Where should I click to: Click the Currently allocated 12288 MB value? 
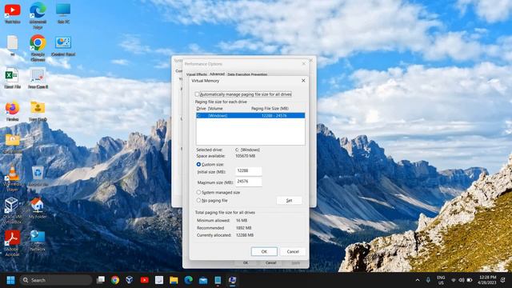[245, 235]
